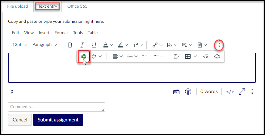Show keyboard shortcuts icon
This screenshot has height=135, width=265.
click(176, 92)
